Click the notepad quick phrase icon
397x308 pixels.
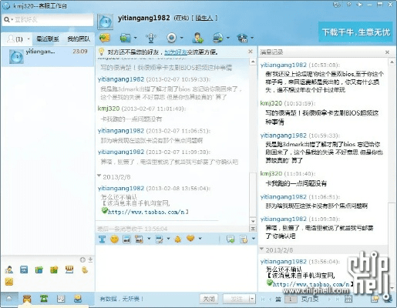160,239
